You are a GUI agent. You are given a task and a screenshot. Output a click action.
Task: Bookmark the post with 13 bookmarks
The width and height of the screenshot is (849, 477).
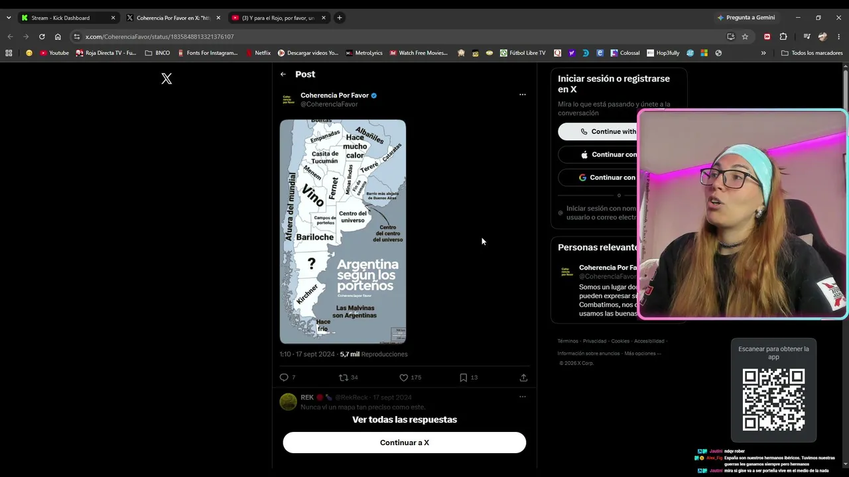[463, 378]
